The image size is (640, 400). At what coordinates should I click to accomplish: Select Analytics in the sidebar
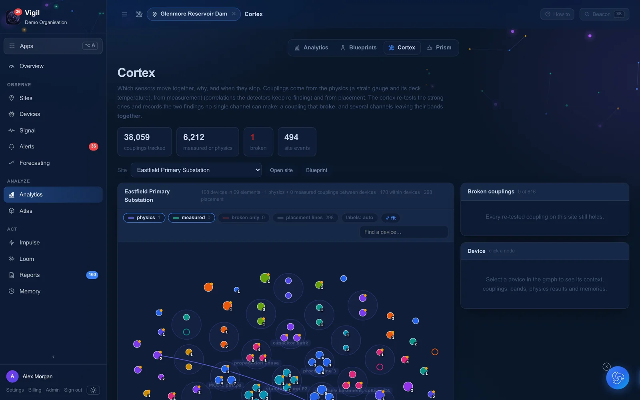coord(53,194)
